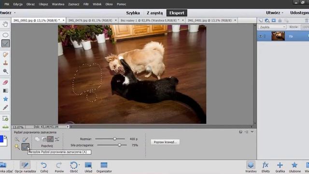Switch to Z asystą guided mode
This screenshot has height=174, width=309.
[x=154, y=13]
